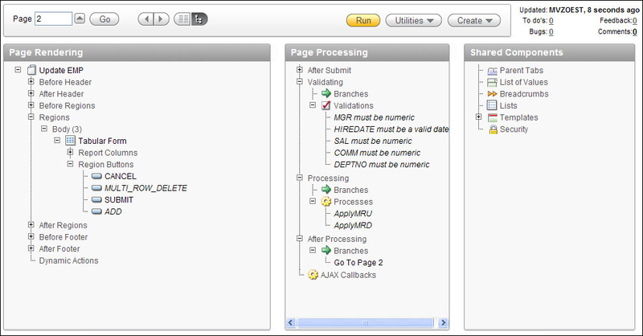Viewport: 643px width, 336px height.
Task: Click the Parent Tabs icon
Action: (x=492, y=71)
